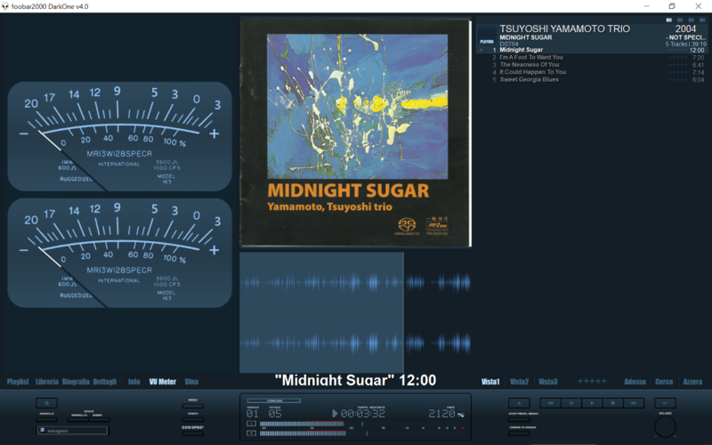The height and width of the screenshot is (445, 712).
Task: Skip to previous track button
Action: tap(550, 403)
